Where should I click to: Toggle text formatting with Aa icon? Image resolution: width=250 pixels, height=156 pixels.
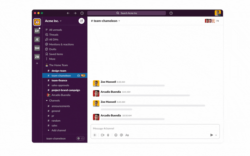click(127, 135)
